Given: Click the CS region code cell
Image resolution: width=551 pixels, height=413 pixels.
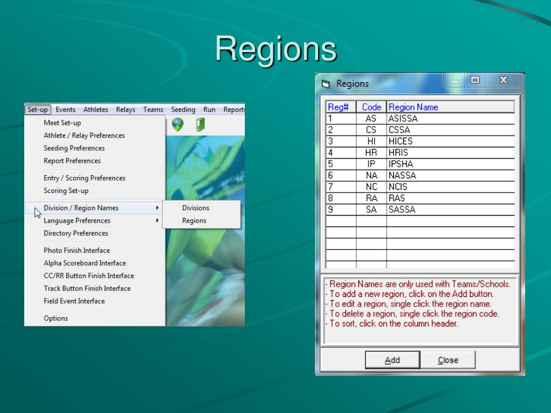Looking at the screenshot, I should 371,130.
